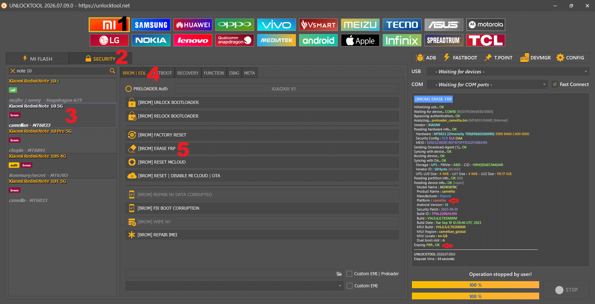
Task: Browse for a custom EMI file with folder icon
Action: pos(339,274)
